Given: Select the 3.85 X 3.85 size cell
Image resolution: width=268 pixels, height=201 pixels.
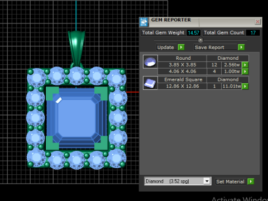Looking at the screenshot, I should point(182,65).
